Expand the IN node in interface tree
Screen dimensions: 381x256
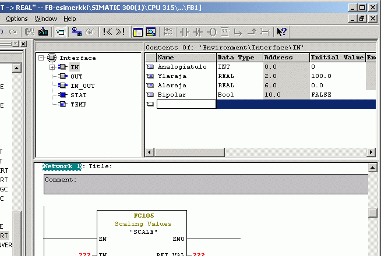52,67
